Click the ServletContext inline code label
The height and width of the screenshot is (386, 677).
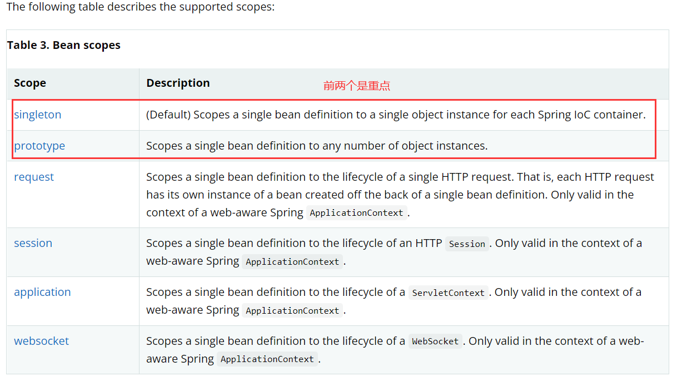tap(448, 293)
